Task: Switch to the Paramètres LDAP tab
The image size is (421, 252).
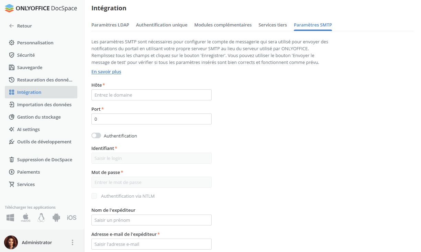Action: (x=110, y=25)
